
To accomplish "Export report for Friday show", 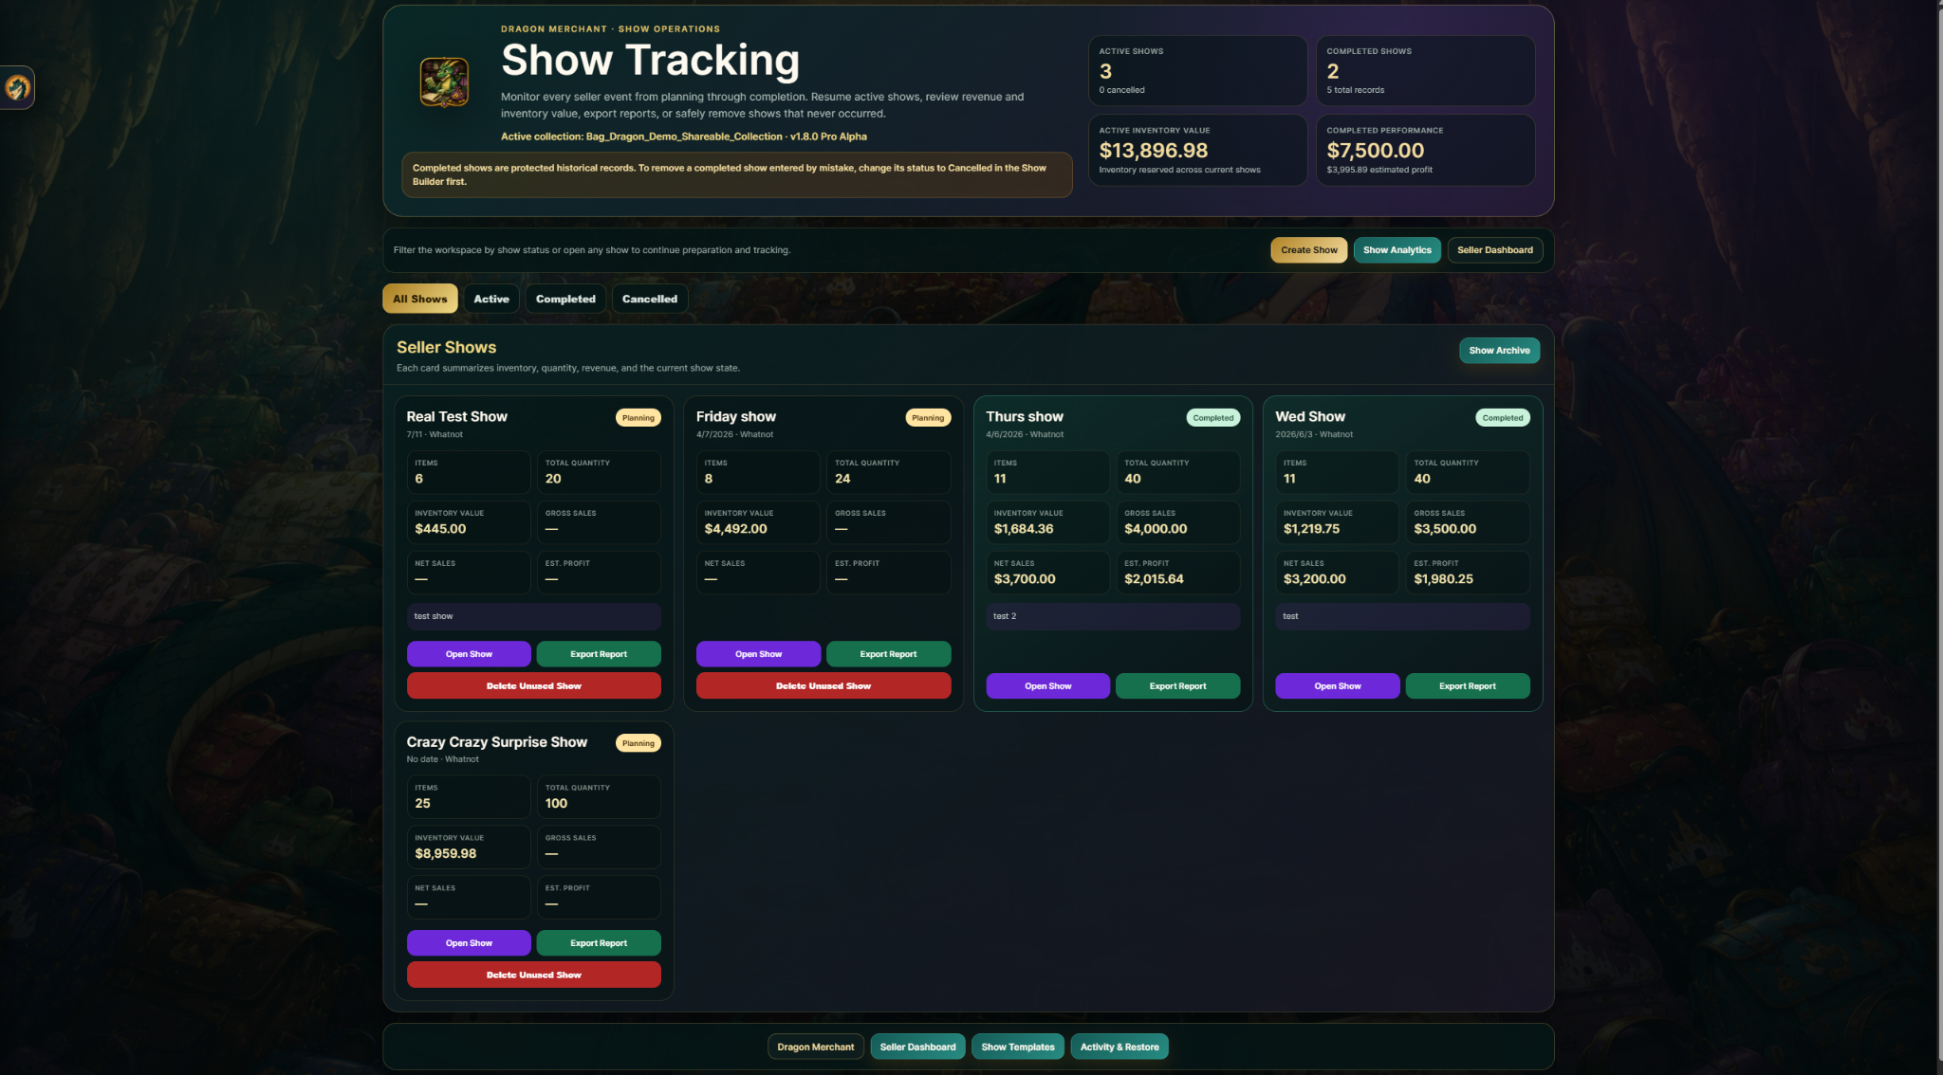I will tap(888, 654).
